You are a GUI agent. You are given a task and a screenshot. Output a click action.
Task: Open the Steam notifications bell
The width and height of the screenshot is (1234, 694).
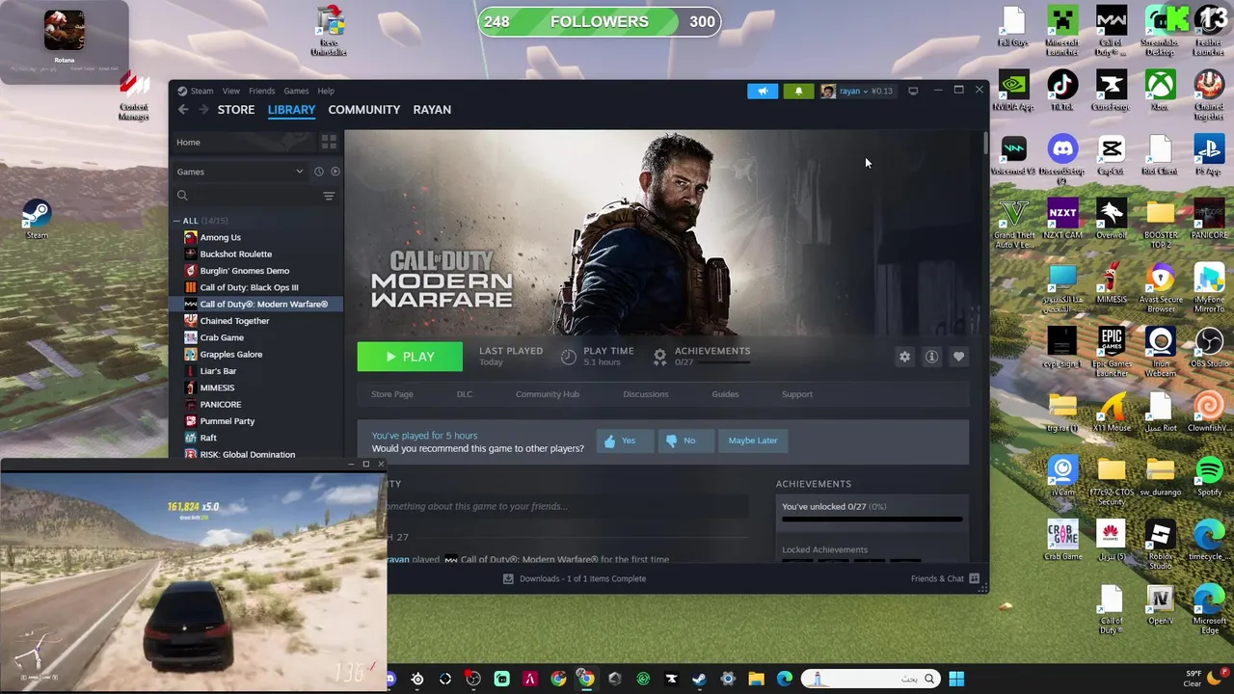(x=798, y=91)
